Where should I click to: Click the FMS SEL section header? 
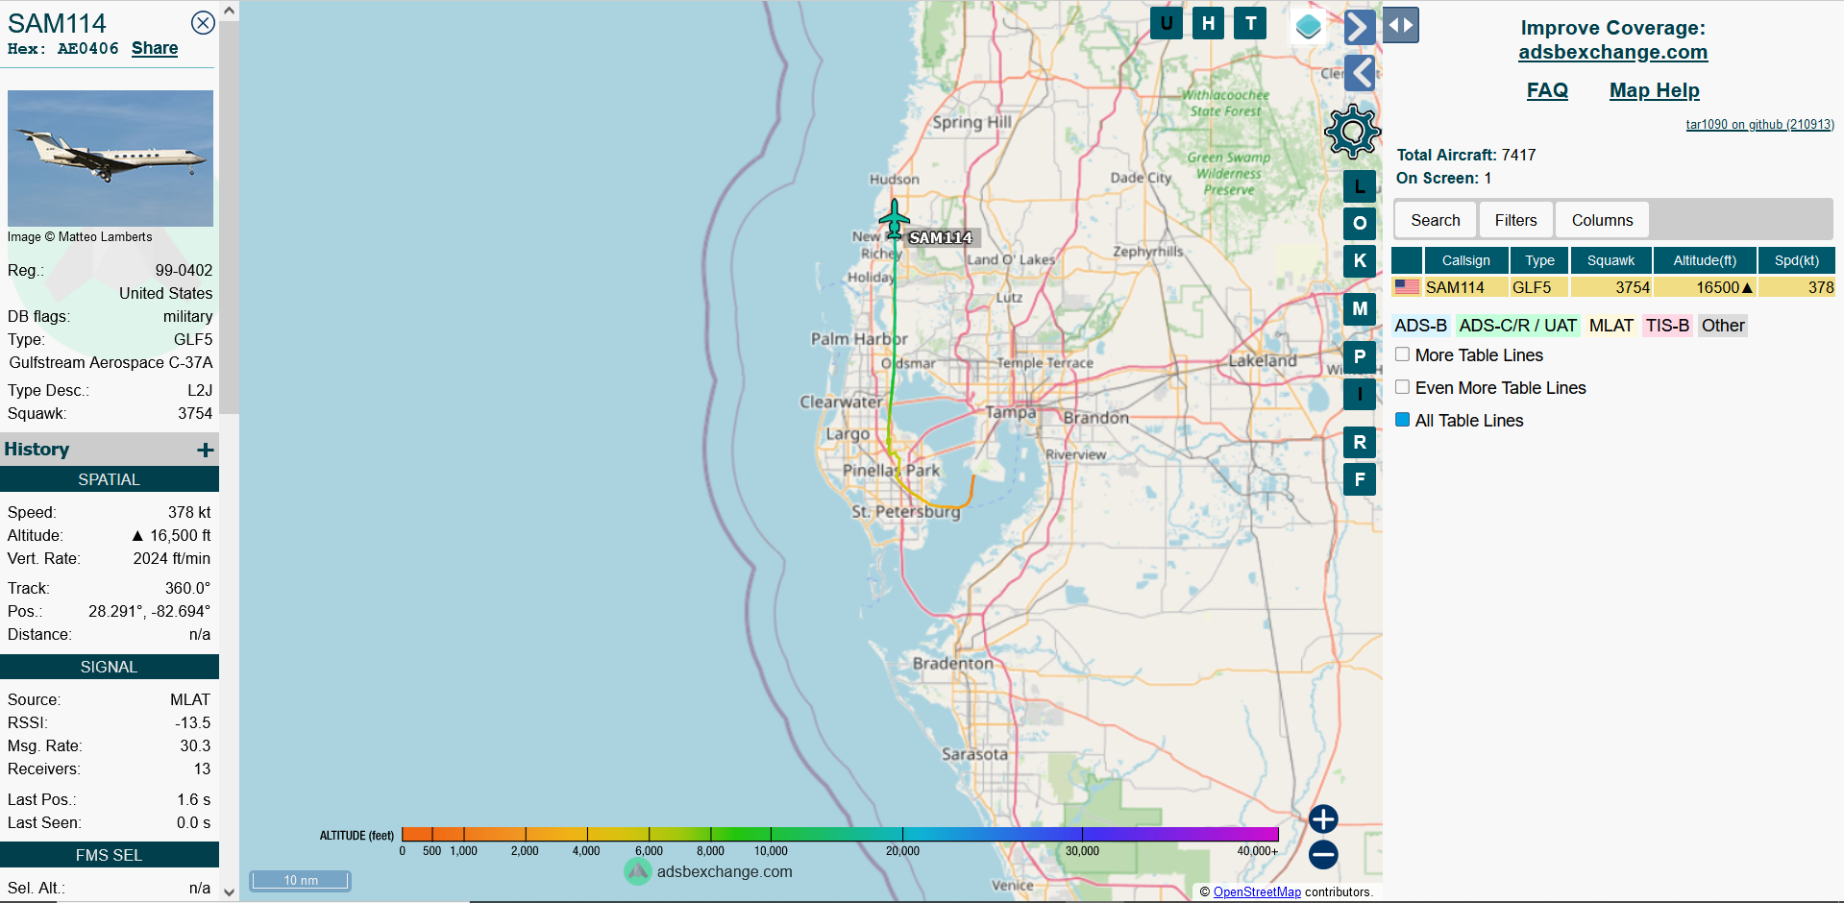pyautogui.click(x=110, y=855)
